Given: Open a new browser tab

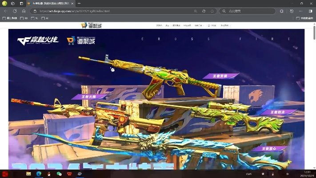Looking at the screenshot, I should [x=79, y=4].
